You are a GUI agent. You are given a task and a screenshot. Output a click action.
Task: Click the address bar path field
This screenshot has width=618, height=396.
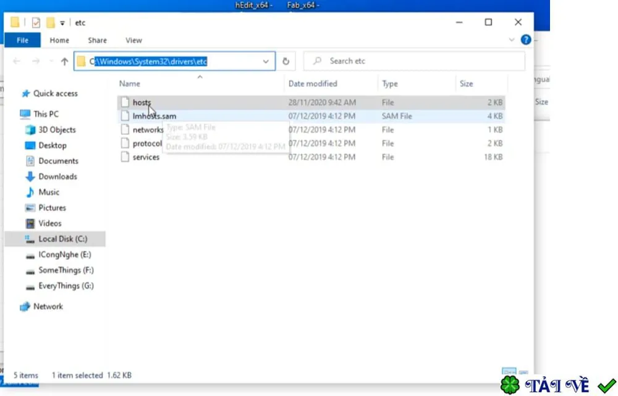[175, 61]
